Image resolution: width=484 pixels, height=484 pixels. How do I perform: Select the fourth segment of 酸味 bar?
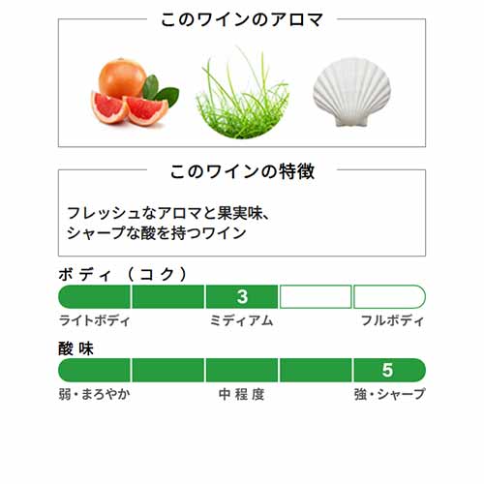[316, 370]
